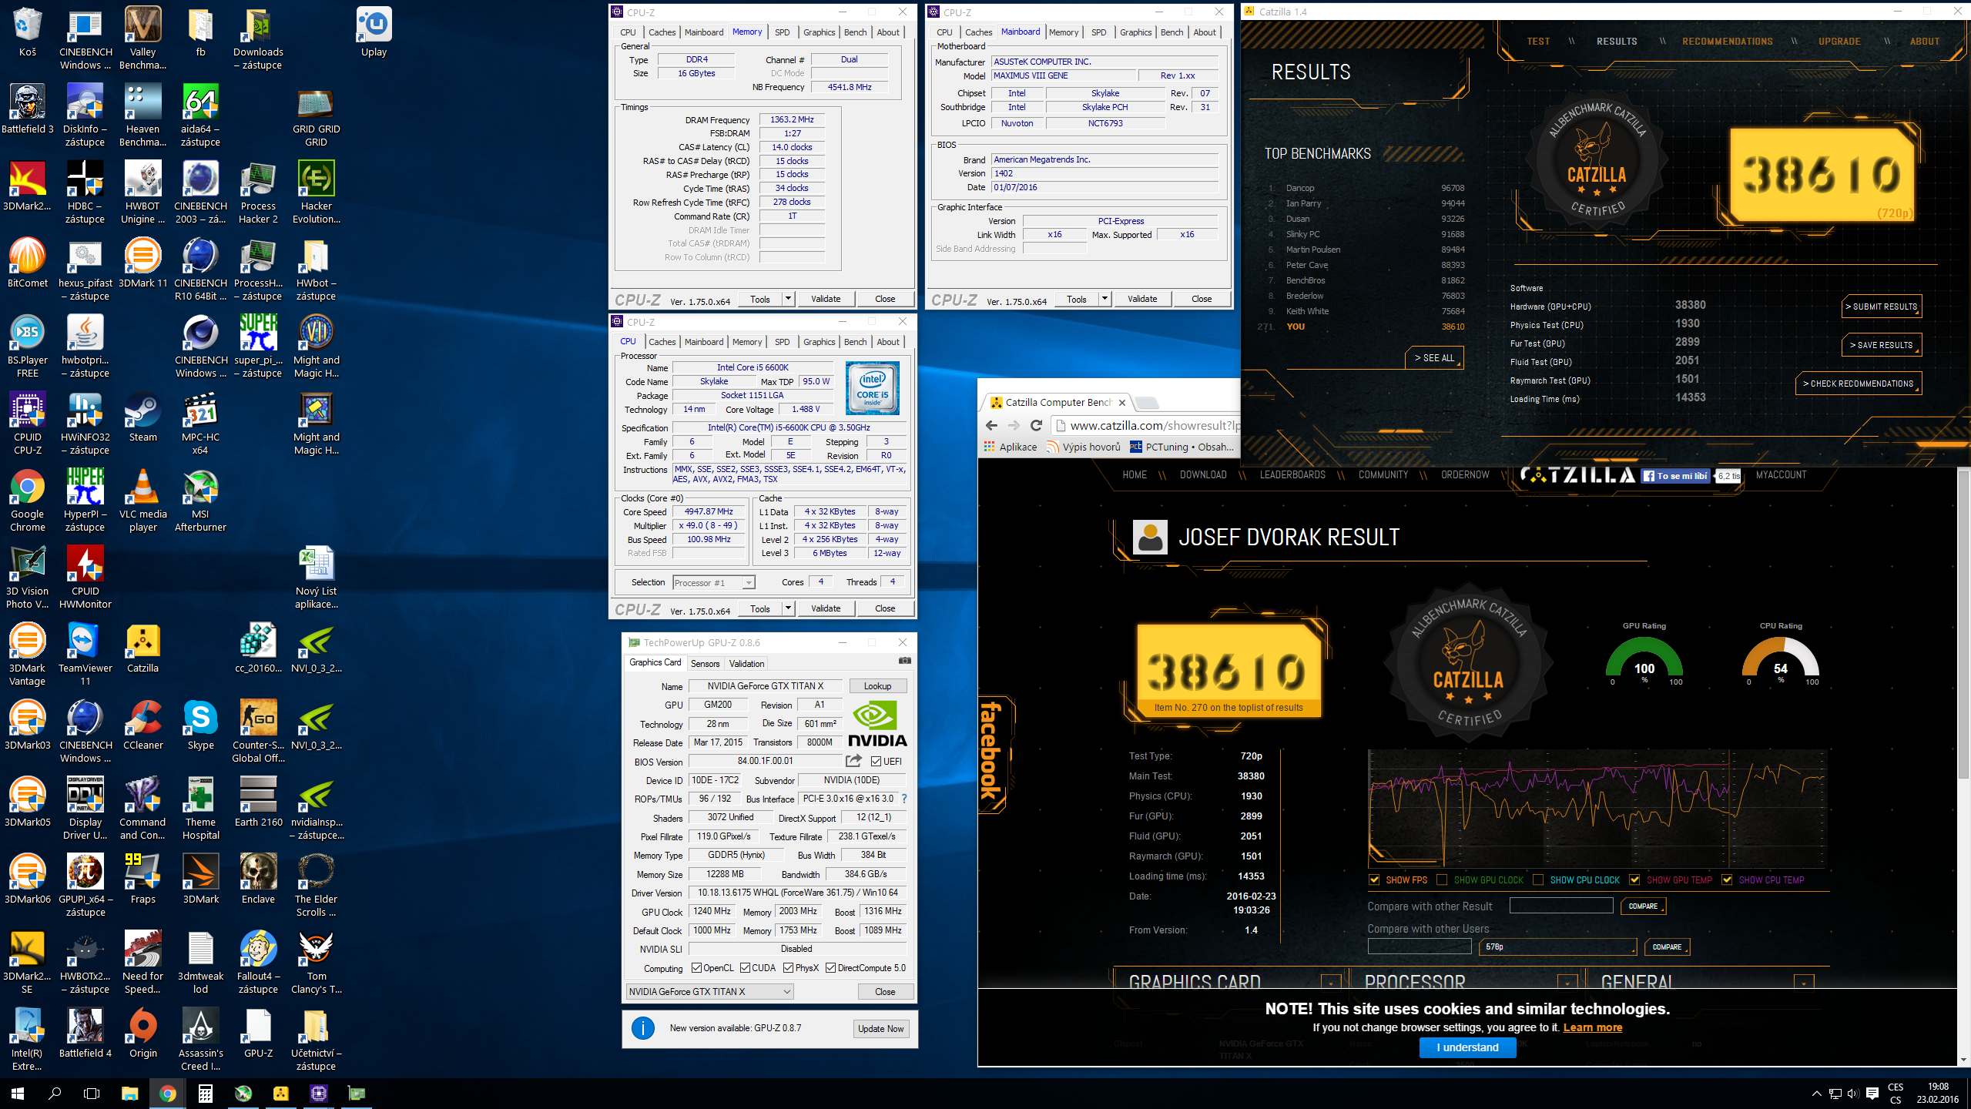The image size is (1971, 1109).
Task: Toggle the OpenCL checkbox in GPU-Z
Action: coord(696,968)
